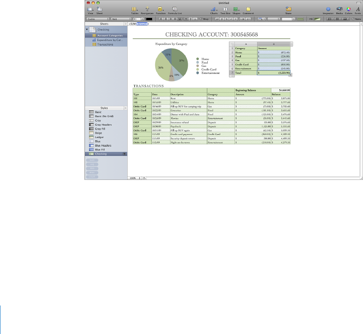Viewport: 363px width, 334px height.
Task: Align cell text to middle
Action: 191,19
